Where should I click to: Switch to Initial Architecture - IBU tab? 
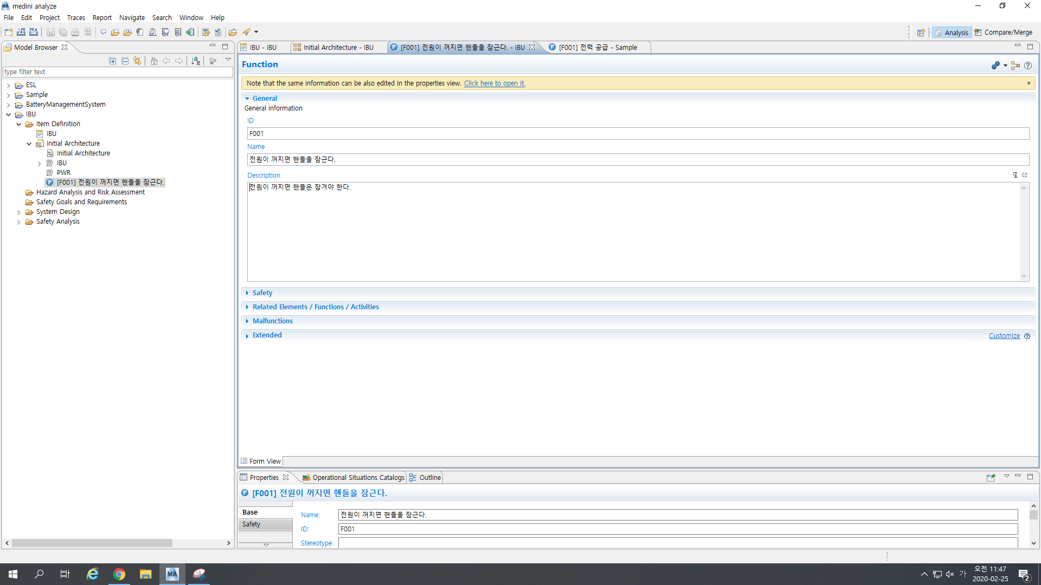point(338,48)
